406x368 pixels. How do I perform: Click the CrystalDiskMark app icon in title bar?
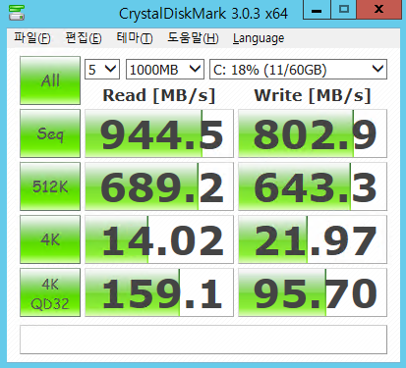pyautogui.click(x=17, y=13)
